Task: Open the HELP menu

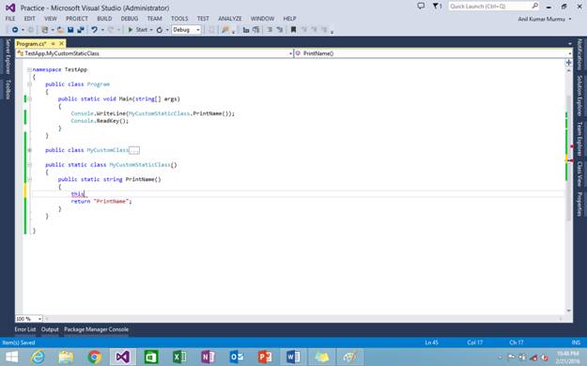Action: pyautogui.click(x=289, y=19)
